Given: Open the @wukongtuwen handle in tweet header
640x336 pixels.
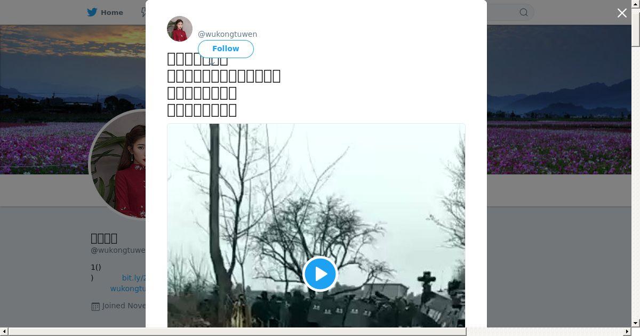Looking at the screenshot, I should coord(227,34).
